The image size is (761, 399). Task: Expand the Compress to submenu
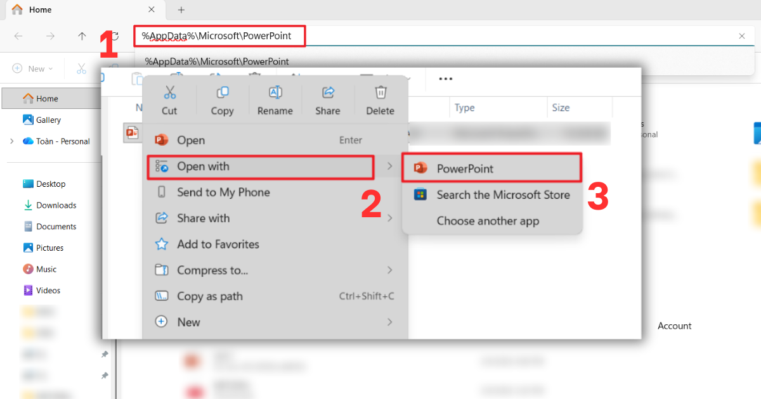point(389,270)
